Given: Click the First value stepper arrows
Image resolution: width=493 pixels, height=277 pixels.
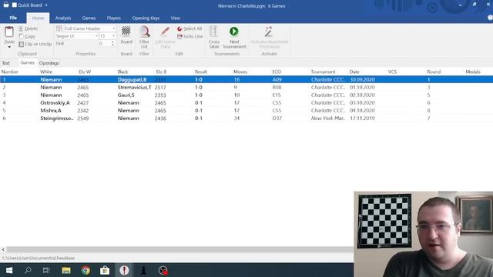Looking at the screenshot, I should tap(112, 44).
